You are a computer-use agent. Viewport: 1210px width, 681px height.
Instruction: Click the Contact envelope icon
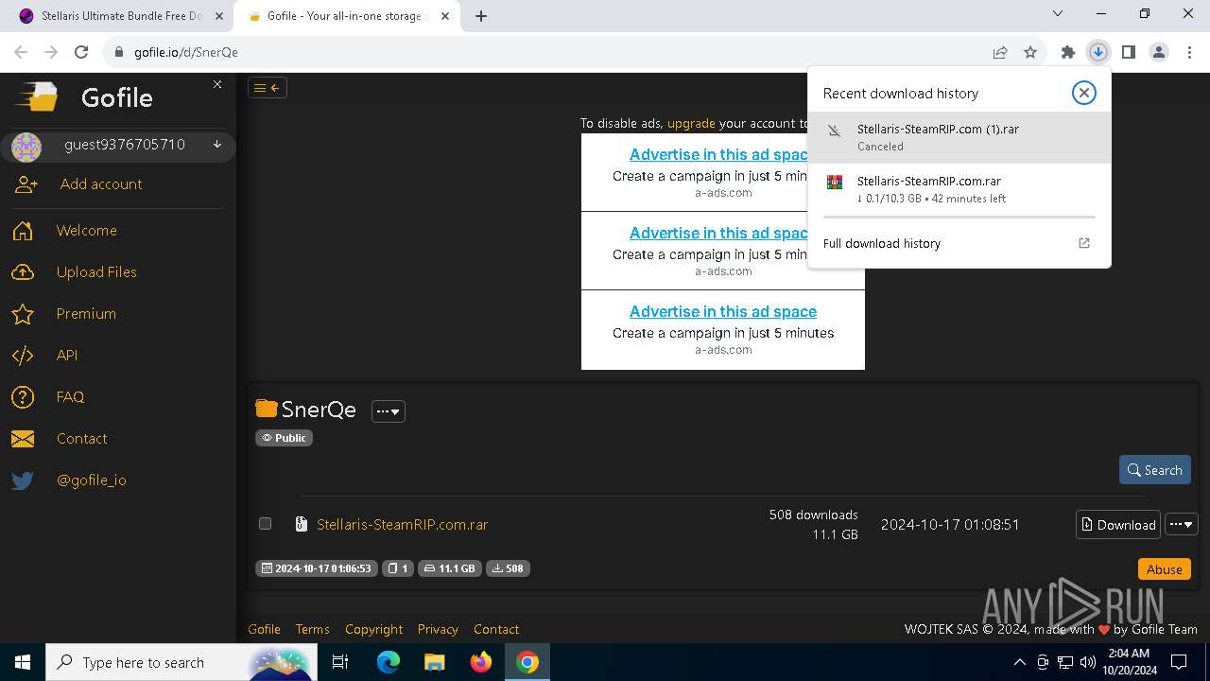(23, 439)
